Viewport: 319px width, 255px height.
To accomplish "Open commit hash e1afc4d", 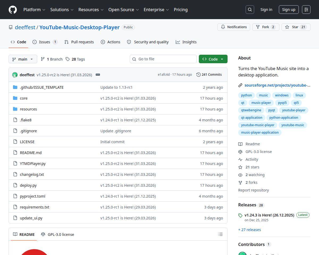I will pos(163,75).
